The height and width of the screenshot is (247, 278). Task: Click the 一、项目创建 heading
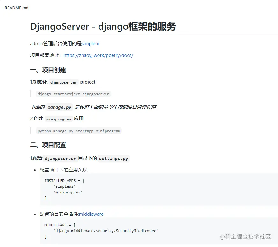pos(48,70)
